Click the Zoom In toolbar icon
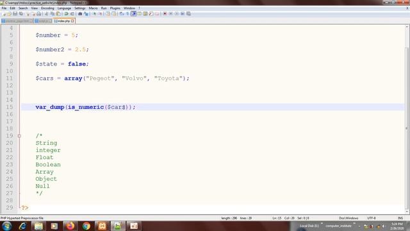The image size is (410, 231). point(94,13)
